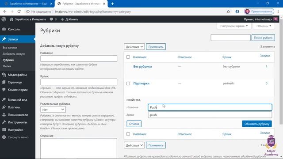The height and width of the screenshot is (159, 283).
Task: Sort by Ярлык in table header
Action: [227, 57]
